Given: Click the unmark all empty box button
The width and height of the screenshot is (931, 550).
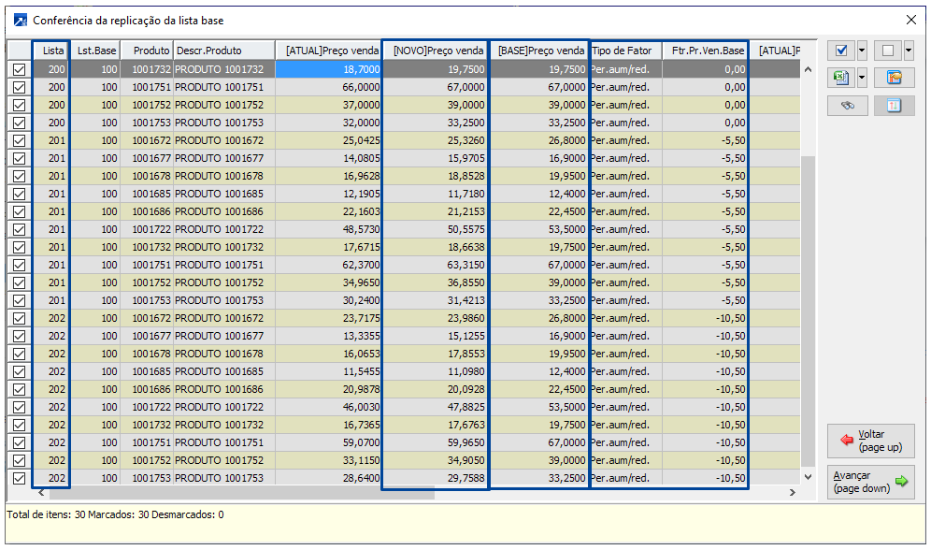Looking at the screenshot, I should (x=887, y=50).
